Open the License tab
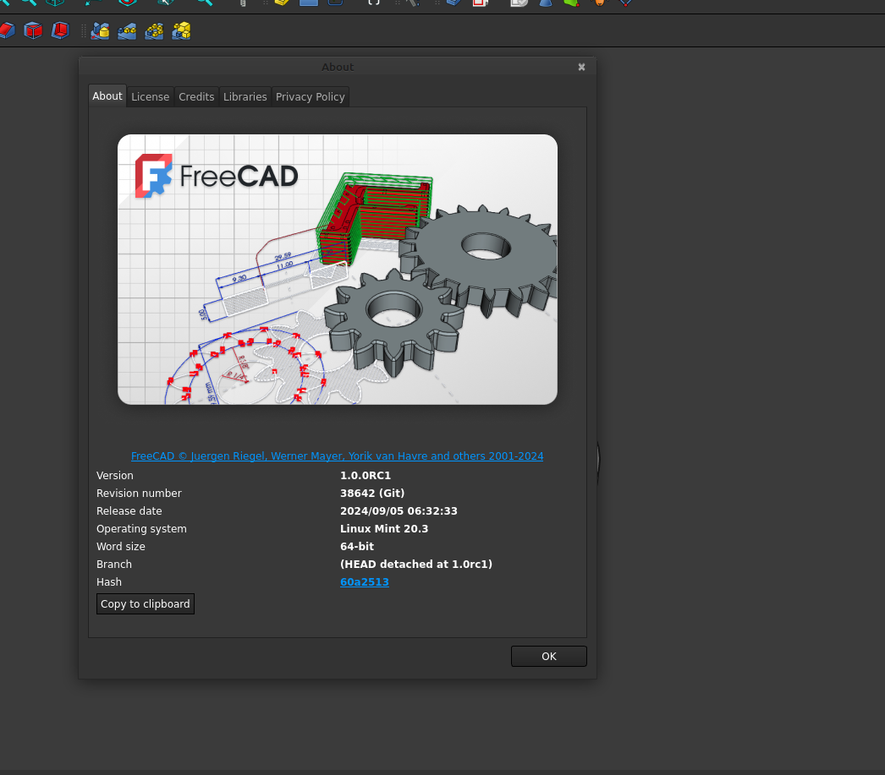Viewport: 885px width, 775px height. (x=150, y=97)
